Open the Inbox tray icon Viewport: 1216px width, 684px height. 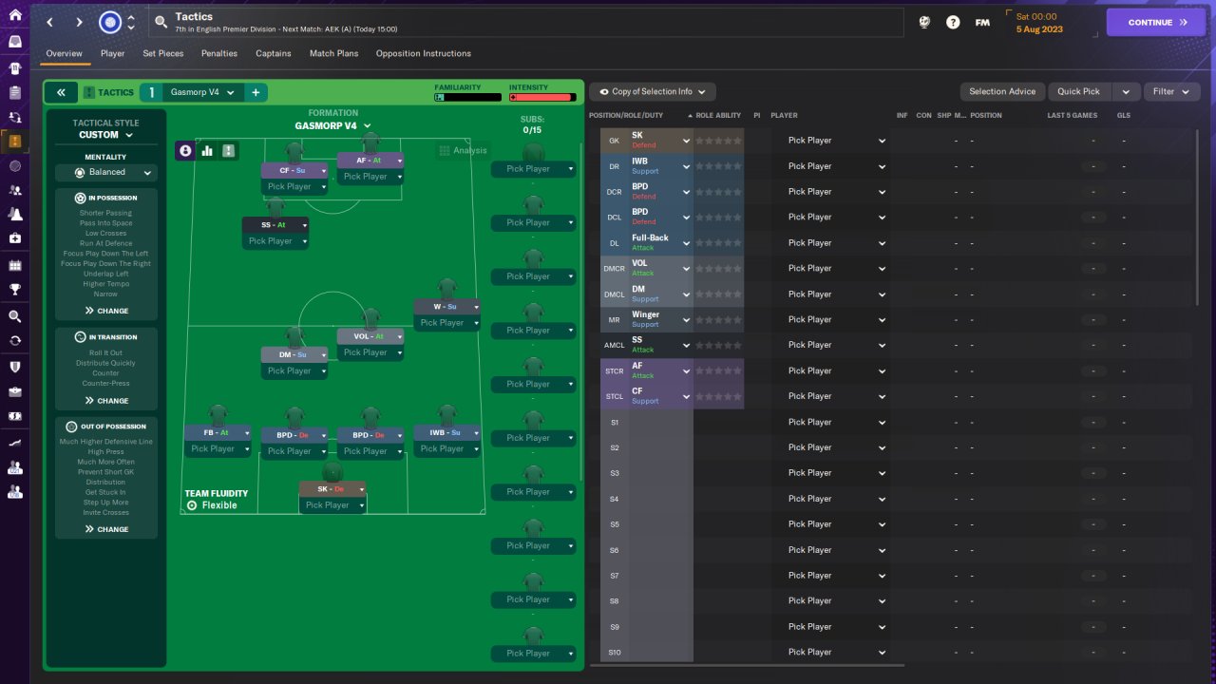[14, 42]
